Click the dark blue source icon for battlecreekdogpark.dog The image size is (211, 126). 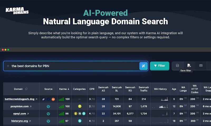tap(48, 99)
